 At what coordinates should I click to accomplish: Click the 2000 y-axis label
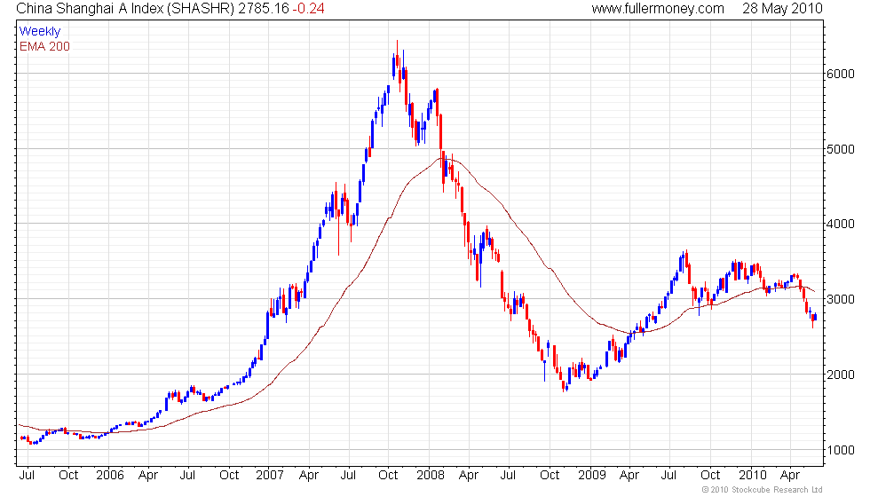(840, 375)
